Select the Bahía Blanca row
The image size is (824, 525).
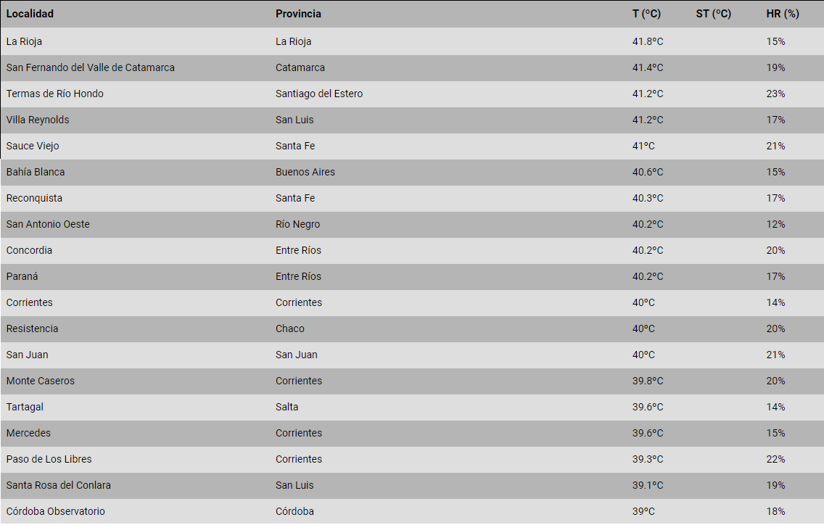coord(36,172)
